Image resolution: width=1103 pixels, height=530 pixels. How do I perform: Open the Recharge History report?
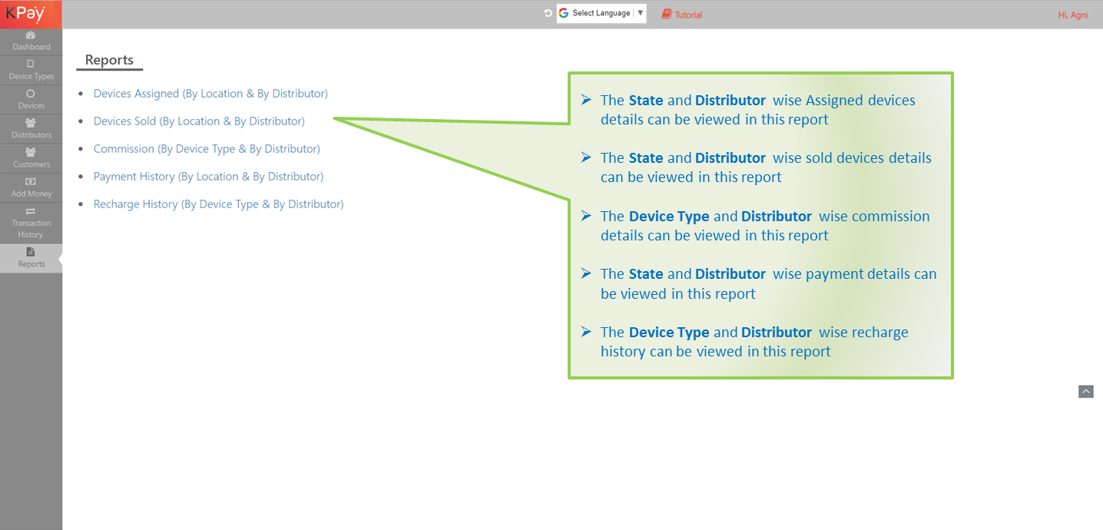218,204
